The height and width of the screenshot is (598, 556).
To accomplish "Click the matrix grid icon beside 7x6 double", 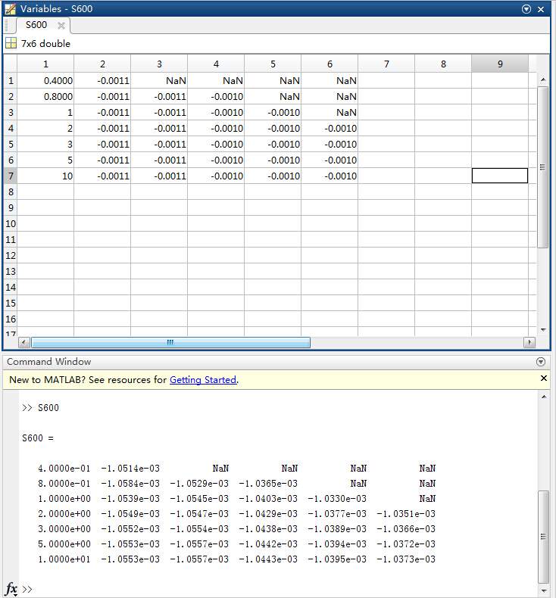I will 11,43.
